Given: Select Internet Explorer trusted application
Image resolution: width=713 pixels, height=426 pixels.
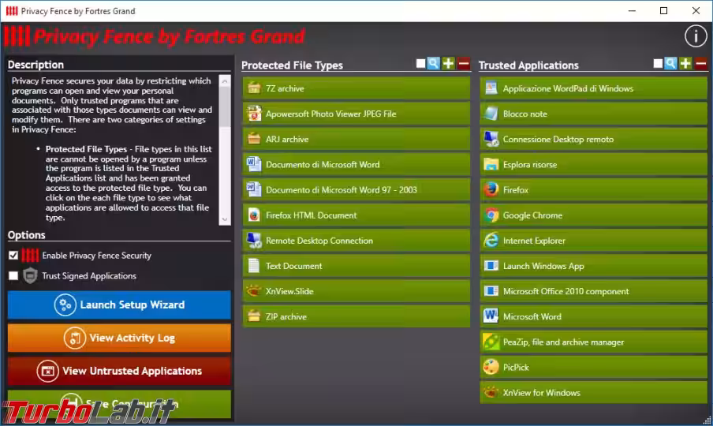Looking at the screenshot, I should click(x=594, y=241).
